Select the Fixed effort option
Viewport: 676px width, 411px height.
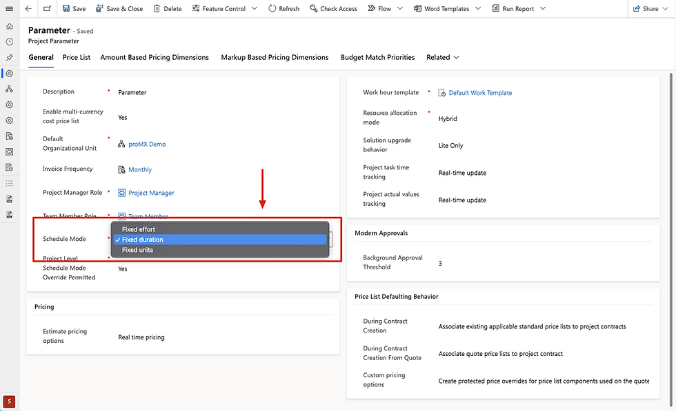[138, 229]
